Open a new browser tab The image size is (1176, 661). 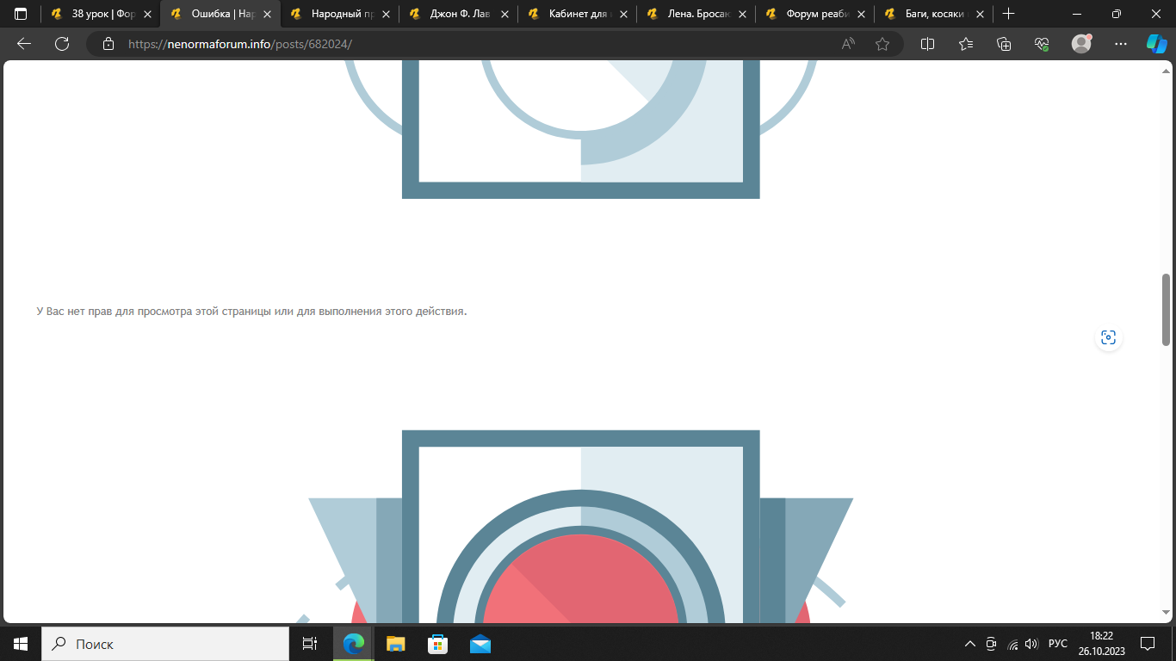pos(1008,14)
